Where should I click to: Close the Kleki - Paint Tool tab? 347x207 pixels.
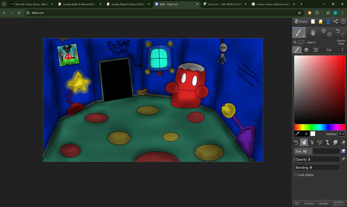coord(197,4)
